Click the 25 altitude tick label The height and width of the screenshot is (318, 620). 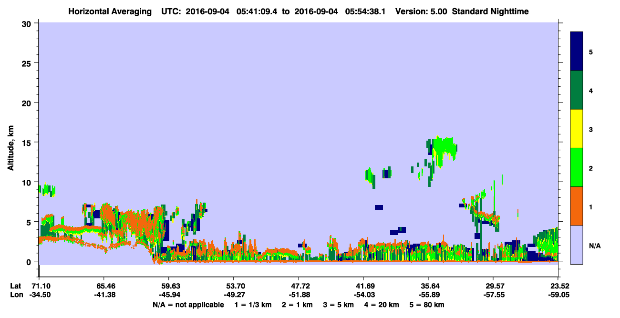coord(28,63)
